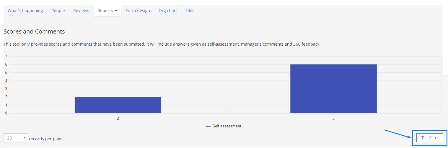The width and height of the screenshot is (448, 148).
Task: Toggle the Self assessment legend label
Action: pos(227,126)
